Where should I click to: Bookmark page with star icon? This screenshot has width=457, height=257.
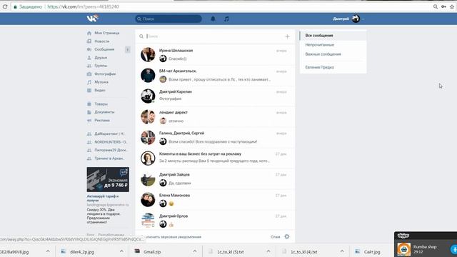tap(452, 6)
